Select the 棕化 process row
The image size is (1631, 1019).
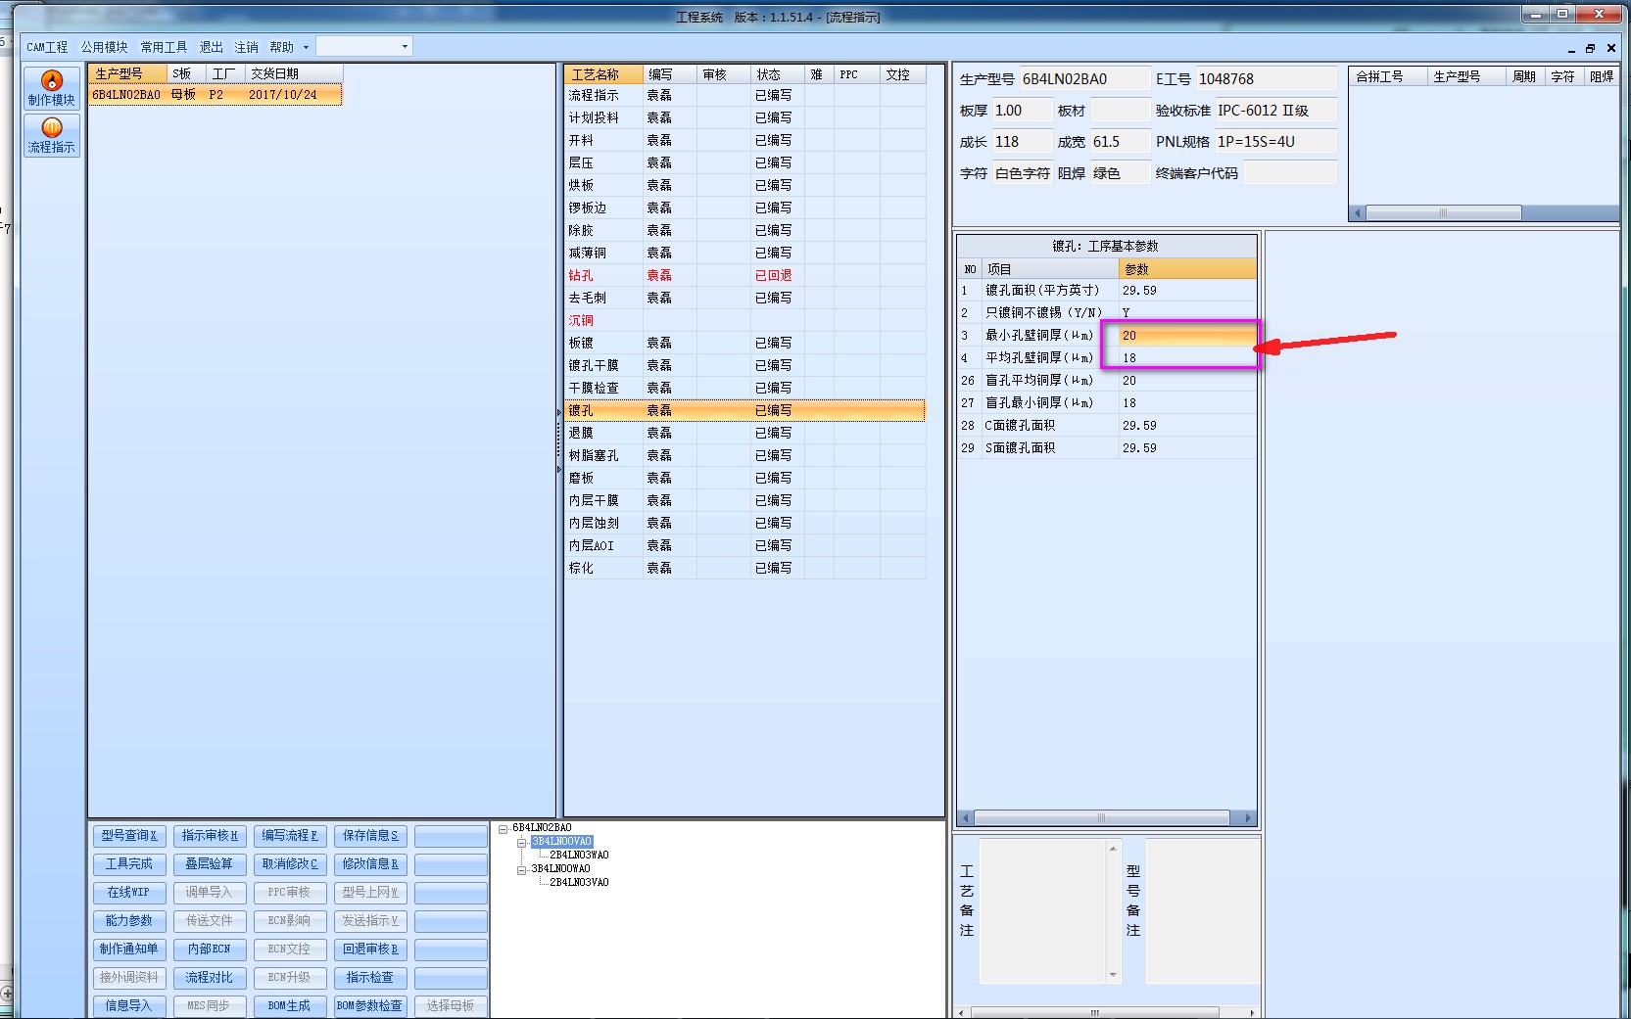(x=744, y=569)
